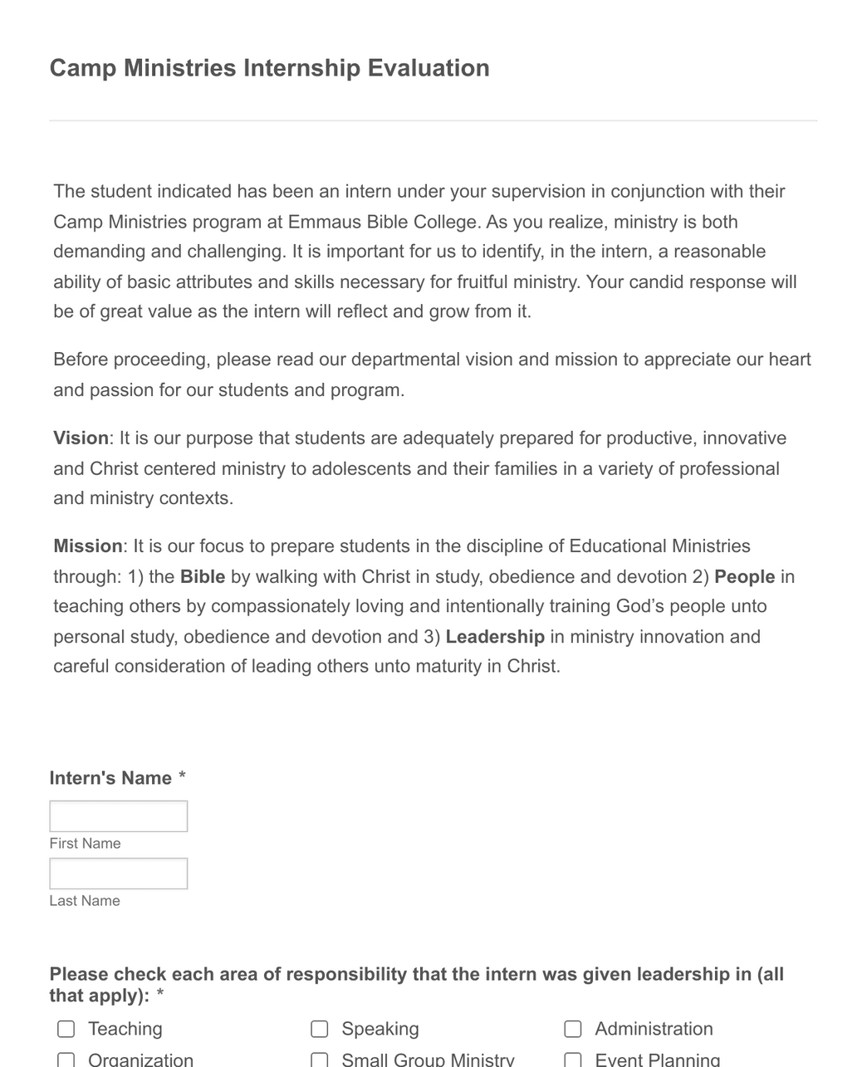Click the First Name field label

tap(84, 843)
